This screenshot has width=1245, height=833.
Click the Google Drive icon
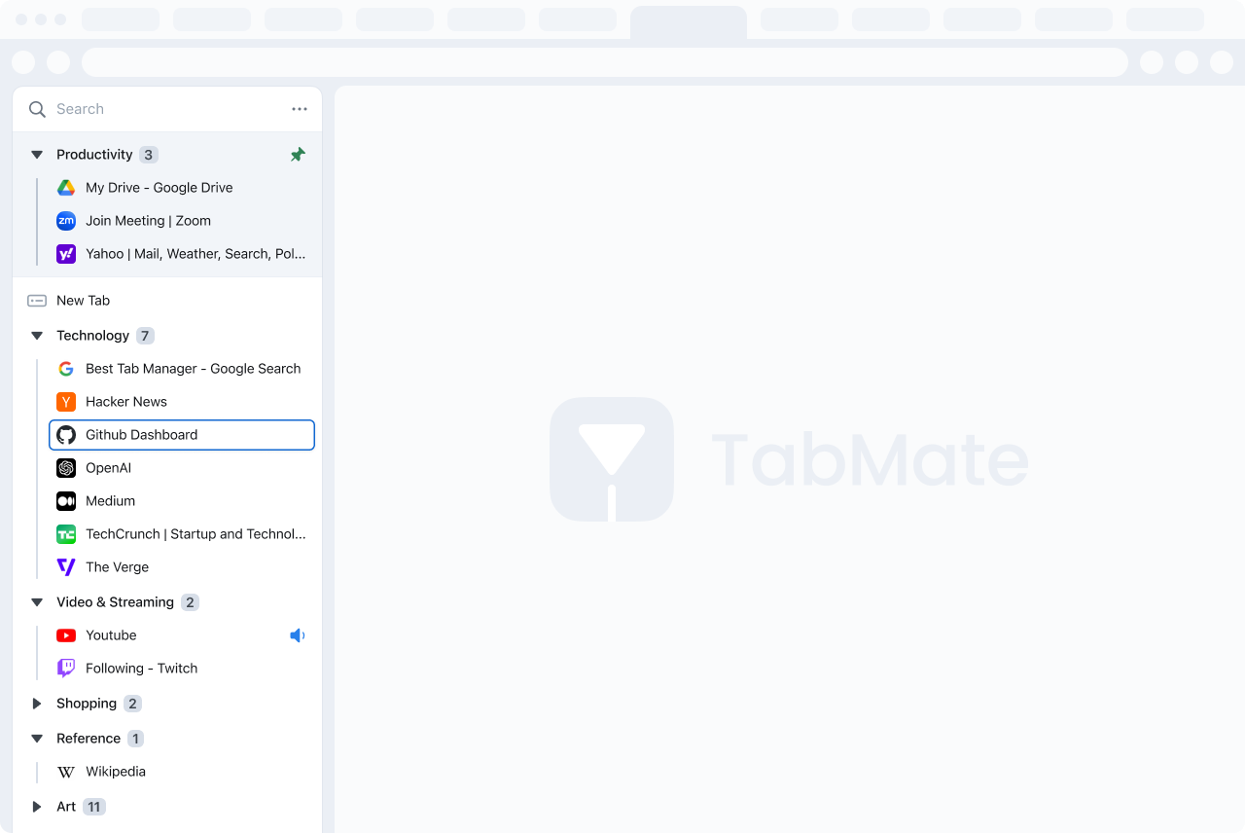tap(66, 187)
